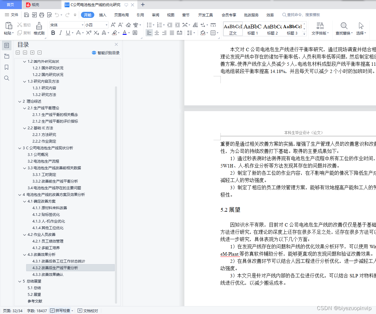Click the font color A swatch
This screenshot has height=314, width=376.
tap(125, 33)
